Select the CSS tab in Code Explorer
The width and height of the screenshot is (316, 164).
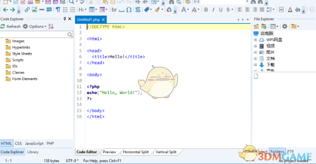click(x=18, y=143)
